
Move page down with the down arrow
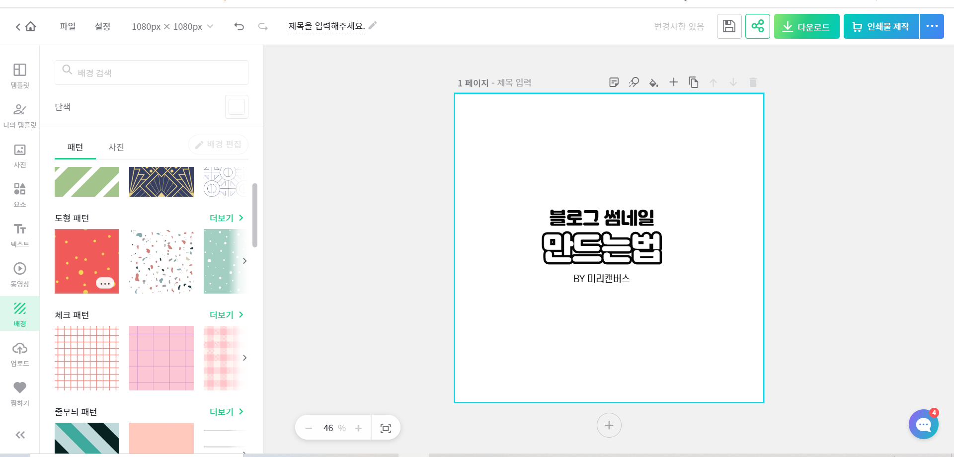(x=733, y=82)
